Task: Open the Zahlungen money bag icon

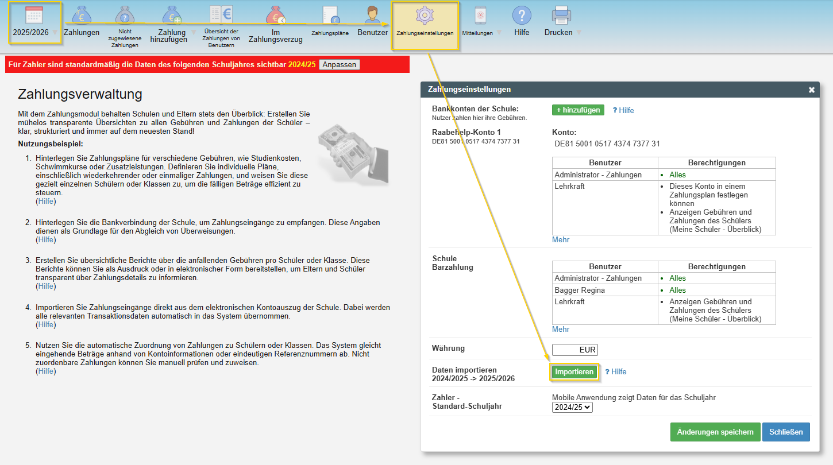Action: [82, 15]
